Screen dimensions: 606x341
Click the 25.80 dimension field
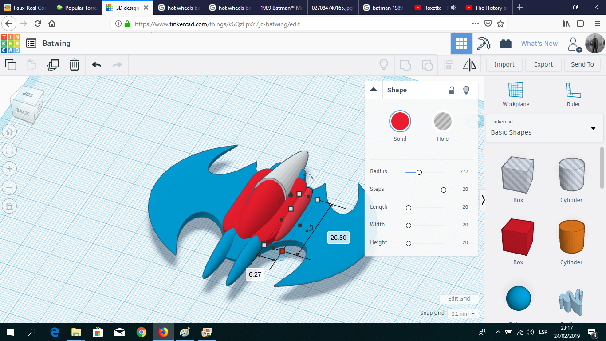(338, 238)
